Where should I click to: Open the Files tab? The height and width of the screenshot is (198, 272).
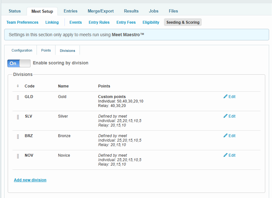173,11
